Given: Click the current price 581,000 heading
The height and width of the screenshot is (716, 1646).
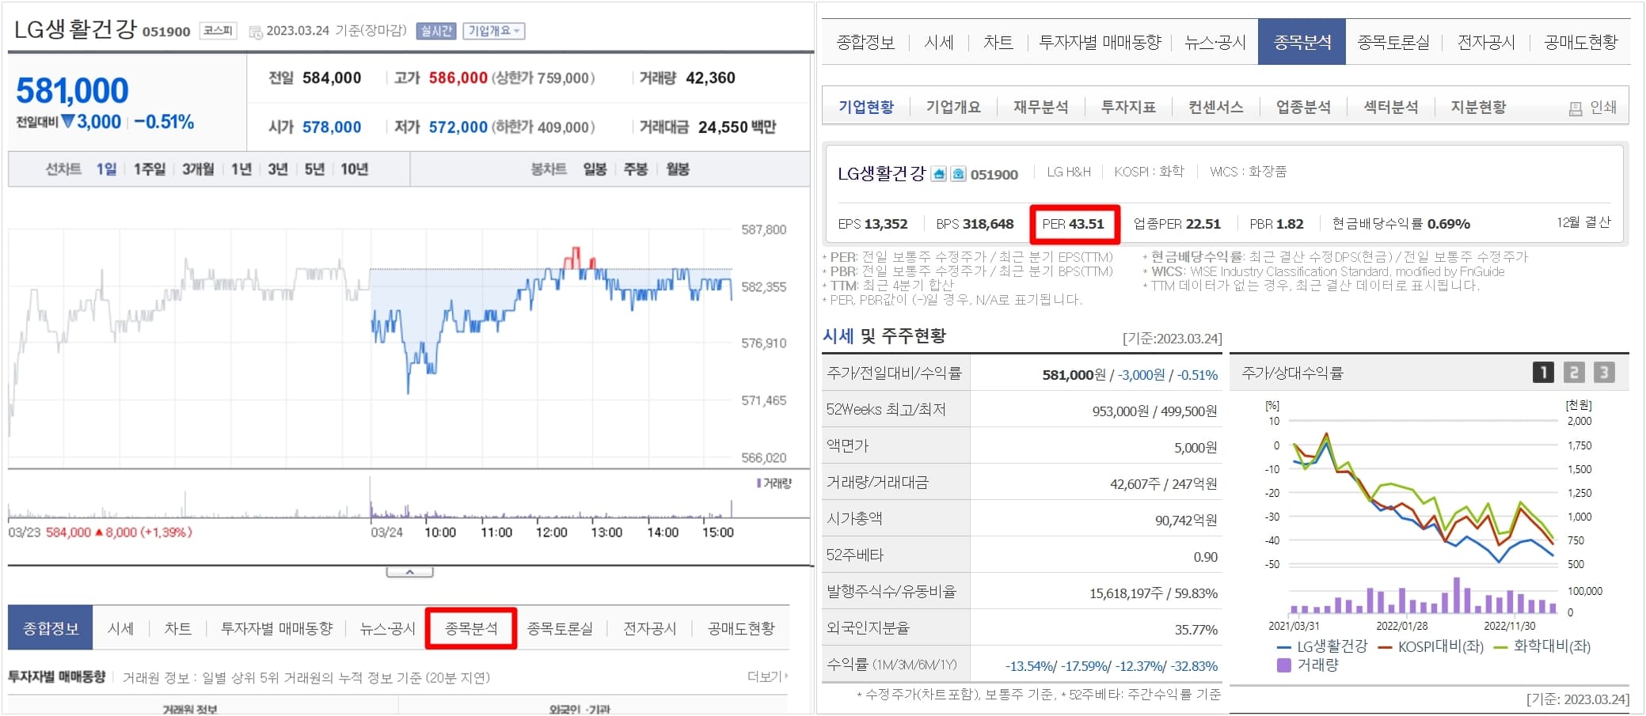Looking at the screenshot, I should [x=72, y=90].
